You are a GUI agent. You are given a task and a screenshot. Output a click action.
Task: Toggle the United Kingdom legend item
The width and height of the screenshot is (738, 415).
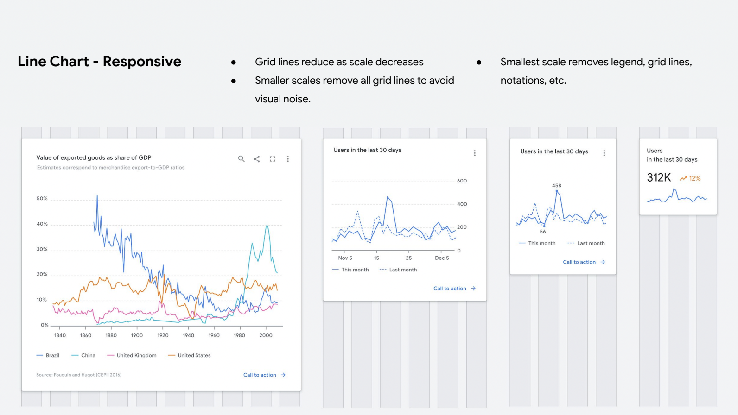132,356
